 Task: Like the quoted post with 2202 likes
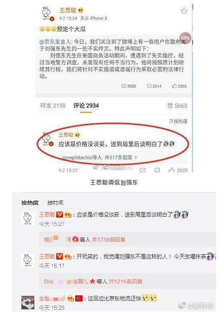point(179,86)
